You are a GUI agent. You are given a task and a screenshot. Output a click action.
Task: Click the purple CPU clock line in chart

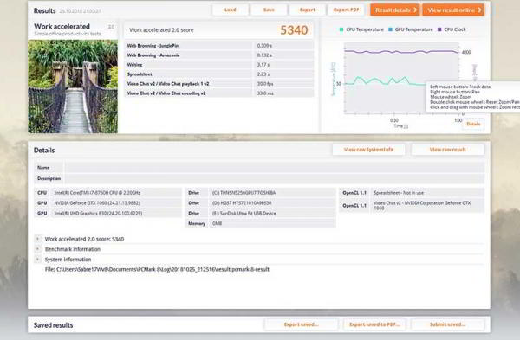pos(401,52)
